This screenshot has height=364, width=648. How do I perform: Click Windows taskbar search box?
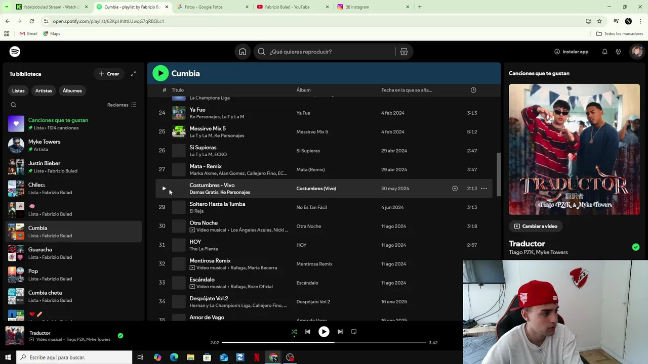point(74,357)
